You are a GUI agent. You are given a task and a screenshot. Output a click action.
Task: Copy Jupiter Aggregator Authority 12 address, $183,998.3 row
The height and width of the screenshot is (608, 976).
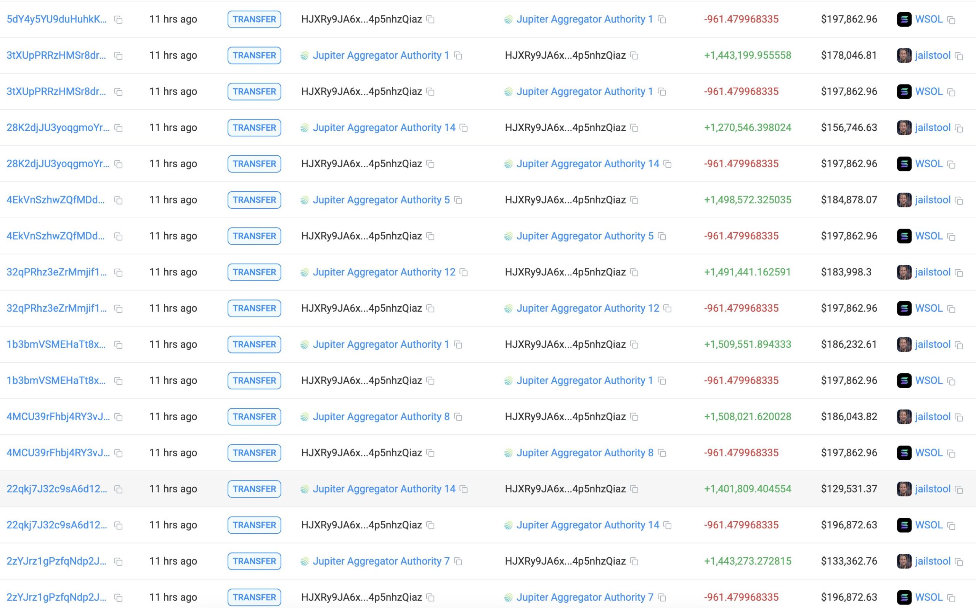464,273
